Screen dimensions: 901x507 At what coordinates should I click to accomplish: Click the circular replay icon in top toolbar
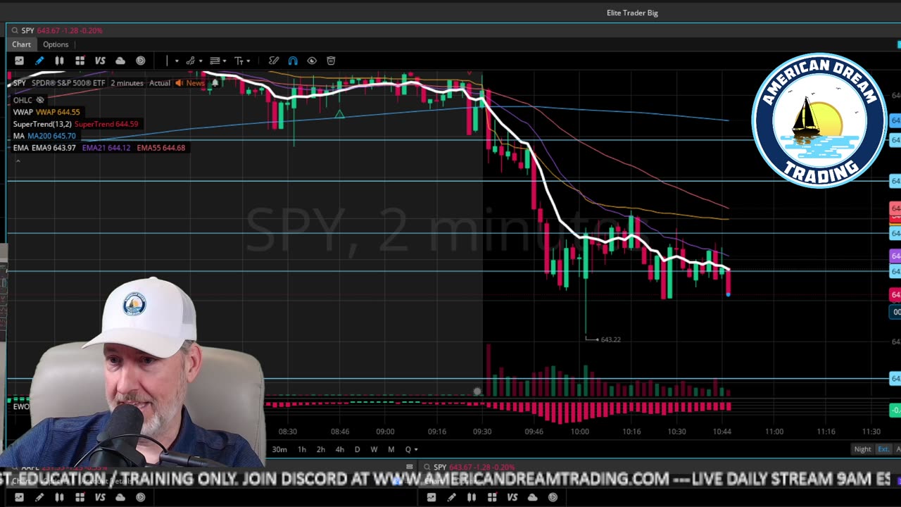point(141,61)
